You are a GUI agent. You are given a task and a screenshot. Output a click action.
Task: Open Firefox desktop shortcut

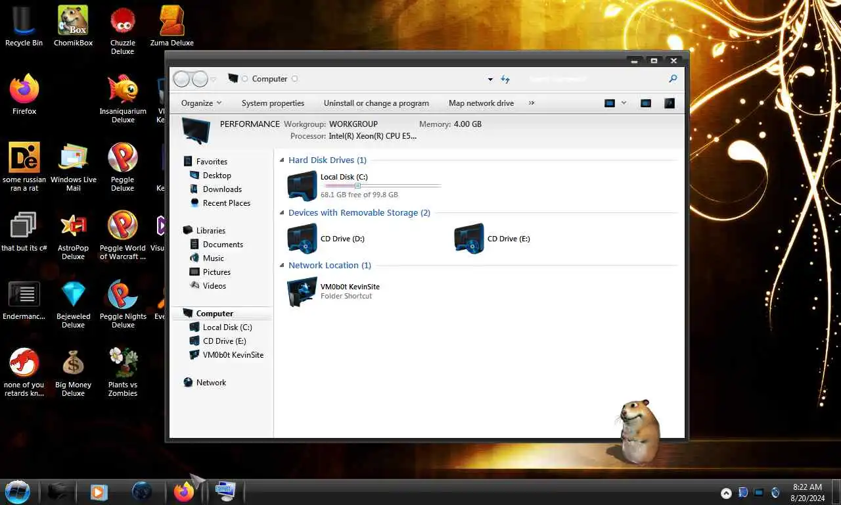coord(24,95)
